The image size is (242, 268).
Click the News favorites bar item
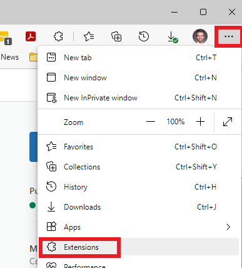10,57
